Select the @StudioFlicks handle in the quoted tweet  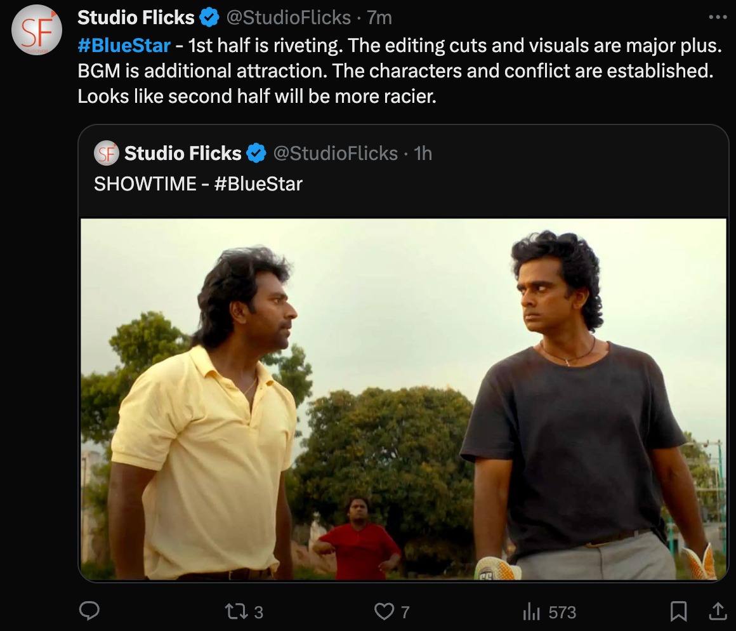pyautogui.click(x=335, y=153)
